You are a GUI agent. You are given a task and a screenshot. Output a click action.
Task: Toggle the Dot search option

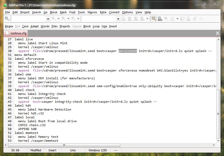coord(17,26)
